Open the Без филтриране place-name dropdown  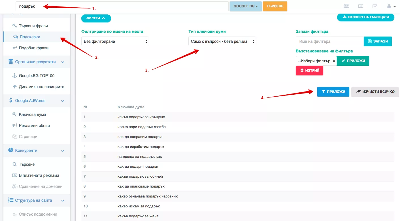(115, 41)
